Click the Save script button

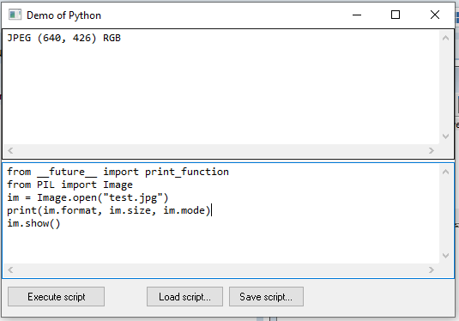coord(266,297)
